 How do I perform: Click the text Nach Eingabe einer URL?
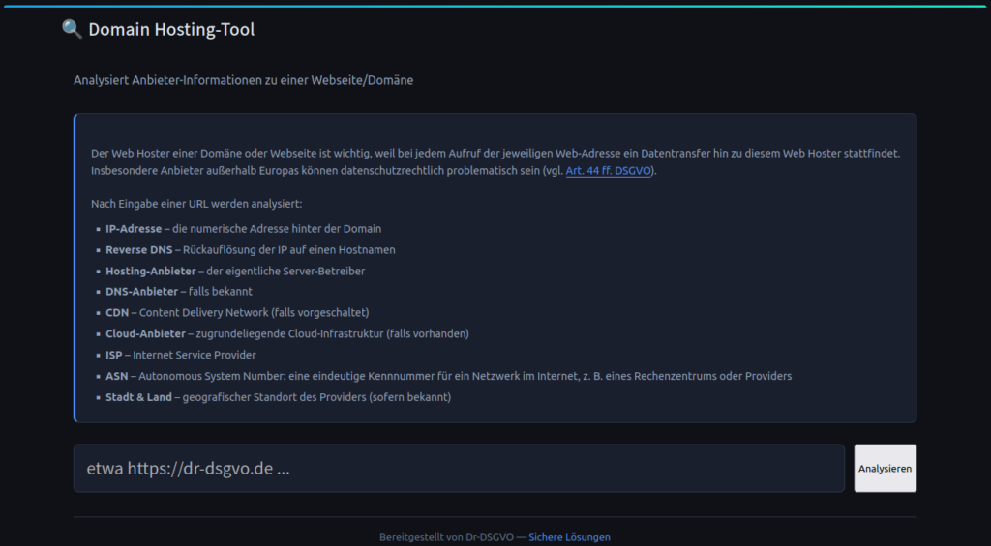[196, 204]
